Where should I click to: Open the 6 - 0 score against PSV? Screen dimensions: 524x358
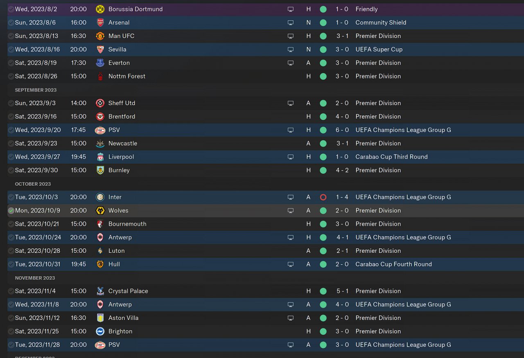[342, 130]
